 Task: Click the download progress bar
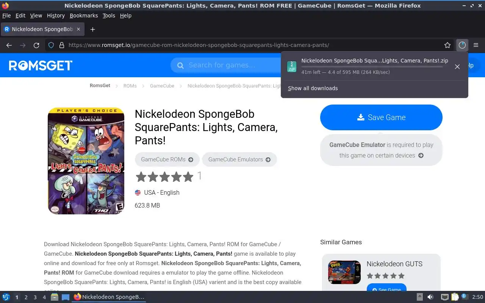click(372, 67)
